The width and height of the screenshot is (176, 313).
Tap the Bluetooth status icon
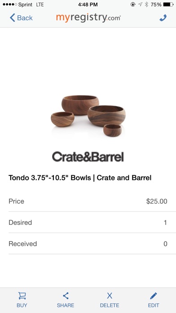pyautogui.click(x=146, y=4)
